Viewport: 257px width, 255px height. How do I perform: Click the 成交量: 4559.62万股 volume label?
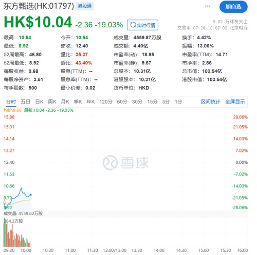(x=23, y=214)
